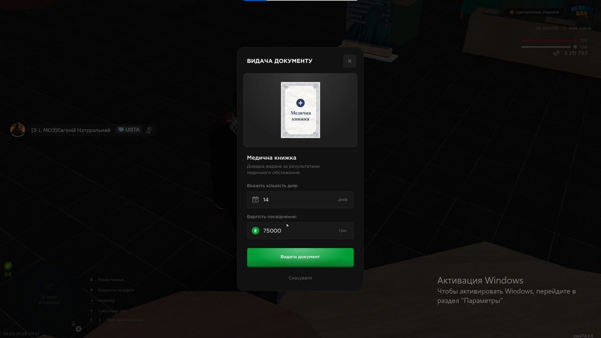This screenshot has width=601, height=338.
Task: Open Меню гравця hint
Action: click(x=107, y=280)
